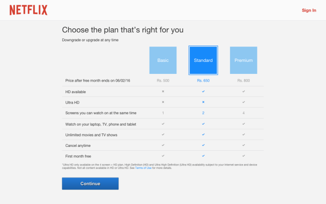Click the Rs. 800 Premium price
This screenshot has height=204, width=326.
tap(244, 81)
